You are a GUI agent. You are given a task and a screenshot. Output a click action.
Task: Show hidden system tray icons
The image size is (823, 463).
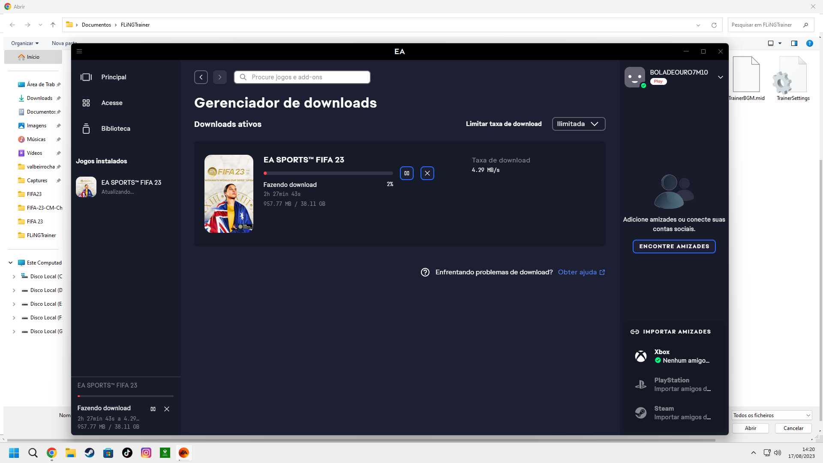[754, 453]
